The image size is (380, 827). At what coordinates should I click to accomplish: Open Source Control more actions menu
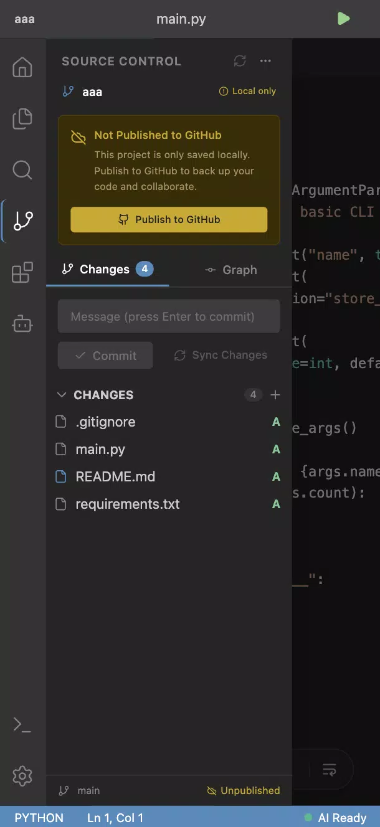point(265,61)
